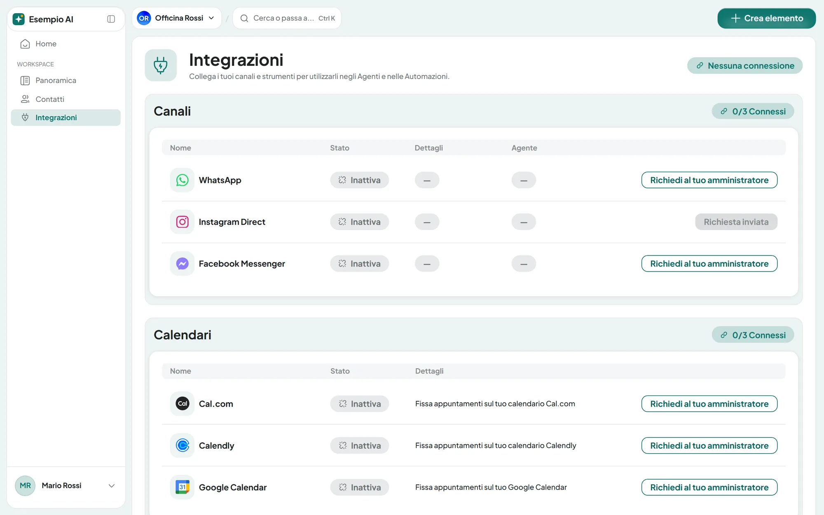Click the Integrazioni plug header icon

161,65
